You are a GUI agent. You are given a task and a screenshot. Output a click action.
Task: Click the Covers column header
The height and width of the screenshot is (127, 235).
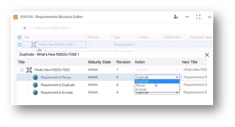[144, 37]
